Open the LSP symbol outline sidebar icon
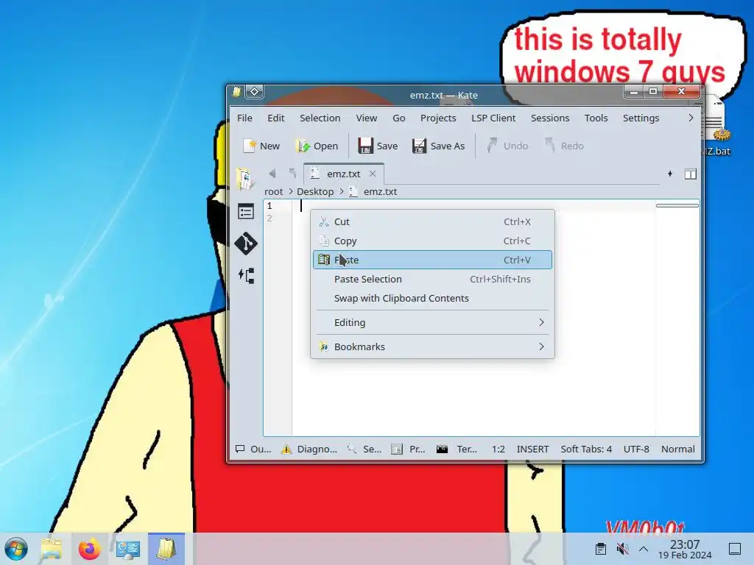The height and width of the screenshot is (565, 754). tap(246, 276)
